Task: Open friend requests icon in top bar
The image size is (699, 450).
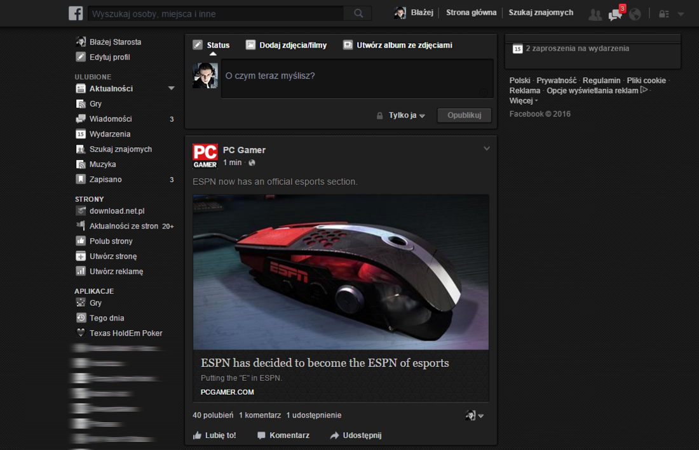Action: tap(595, 15)
